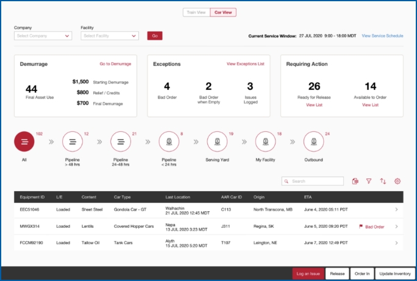Image resolution: width=417 pixels, height=281 pixels.
Task: Click the 3 Issues Logged count
Action: [x=250, y=86]
